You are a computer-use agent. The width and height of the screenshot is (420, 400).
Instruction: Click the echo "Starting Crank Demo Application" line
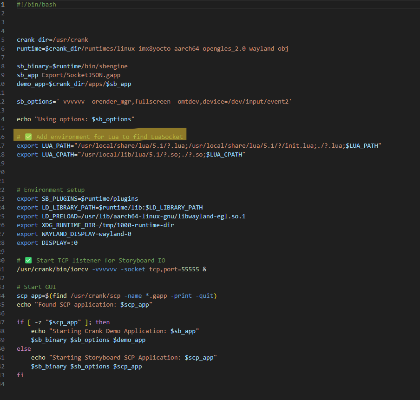115,331
